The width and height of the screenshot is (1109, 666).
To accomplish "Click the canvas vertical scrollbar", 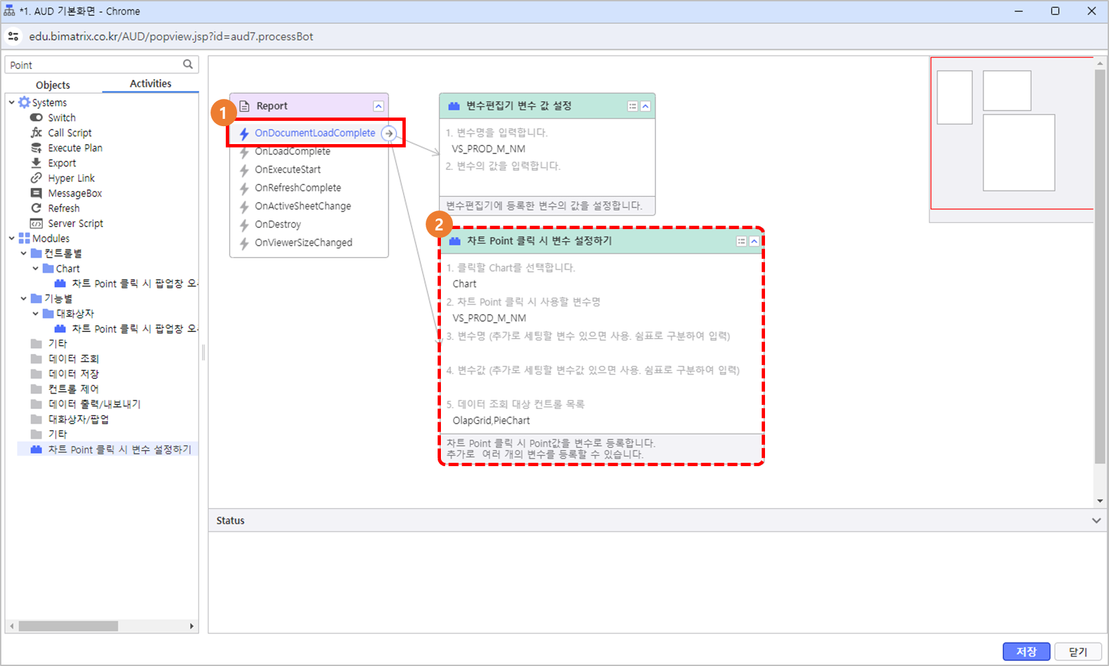I will tap(1100, 266).
